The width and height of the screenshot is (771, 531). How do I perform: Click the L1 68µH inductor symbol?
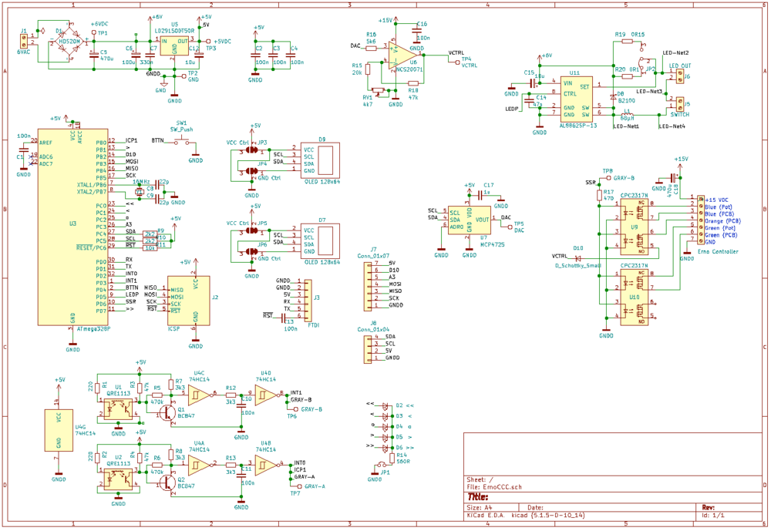point(627,114)
